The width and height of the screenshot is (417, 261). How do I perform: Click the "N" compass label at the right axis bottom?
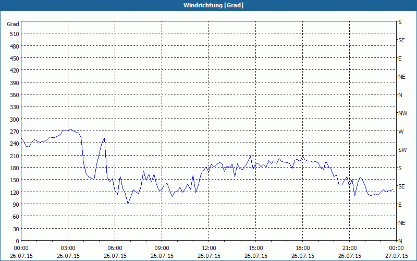(x=400, y=241)
